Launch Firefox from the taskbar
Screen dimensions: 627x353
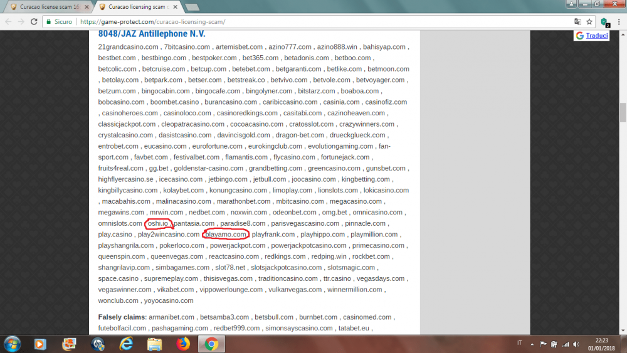[183, 344]
